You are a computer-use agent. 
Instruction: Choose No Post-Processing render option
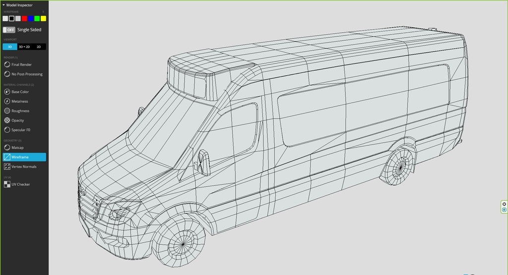pyautogui.click(x=26, y=74)
